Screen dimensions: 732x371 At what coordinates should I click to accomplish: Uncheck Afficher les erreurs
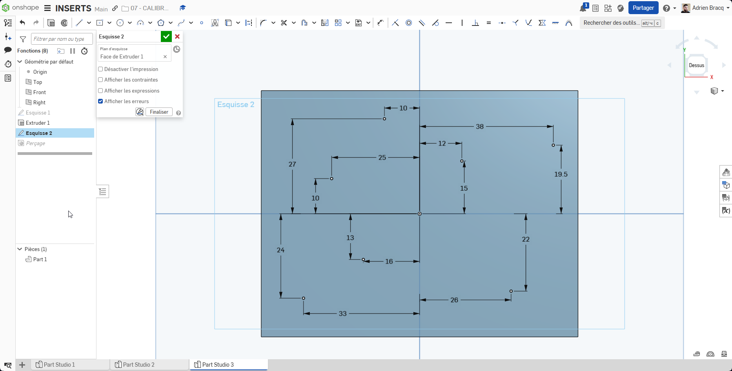point(101,101)
